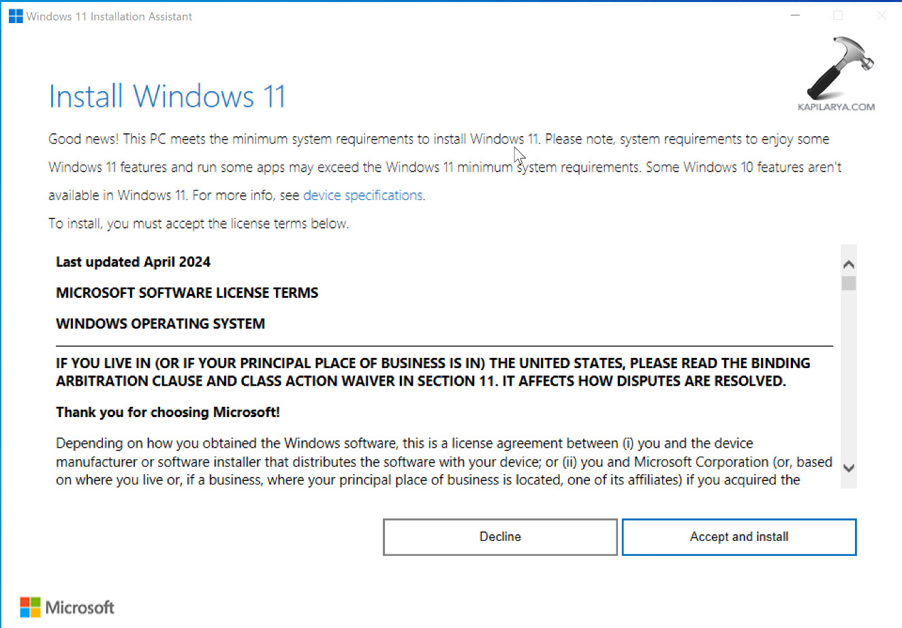The height and width of the screenshot is (628, 902).
Task: Click the "Good news!" requirements paragraph
Action: 445,167
